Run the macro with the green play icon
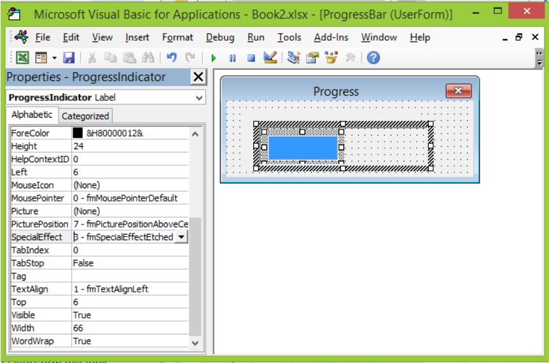Image resolution: width=549 pixels, height=363 pixels. click(x=214, y=58)
